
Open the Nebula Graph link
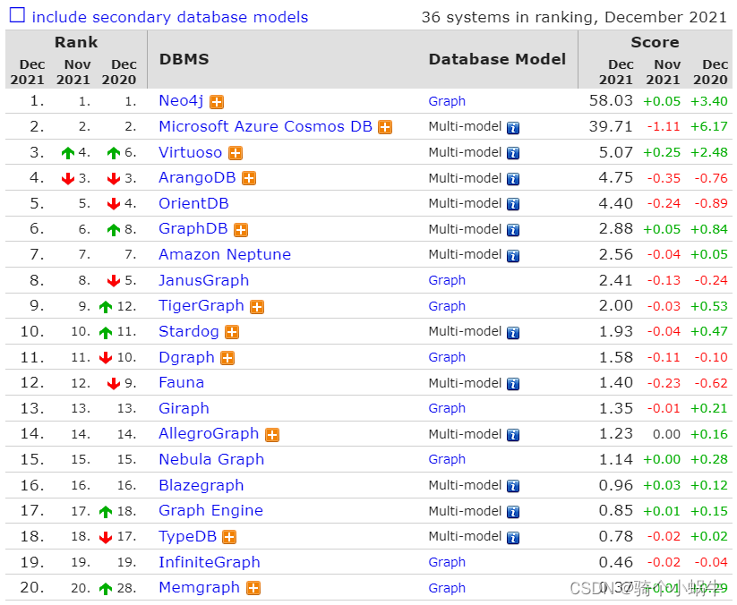click(211, 459)
